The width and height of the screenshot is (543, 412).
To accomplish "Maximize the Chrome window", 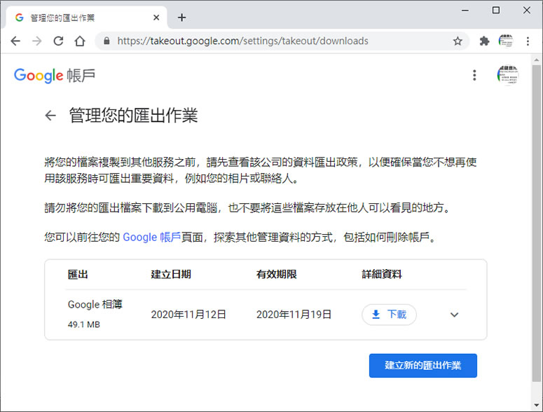I will coord(496,11).
